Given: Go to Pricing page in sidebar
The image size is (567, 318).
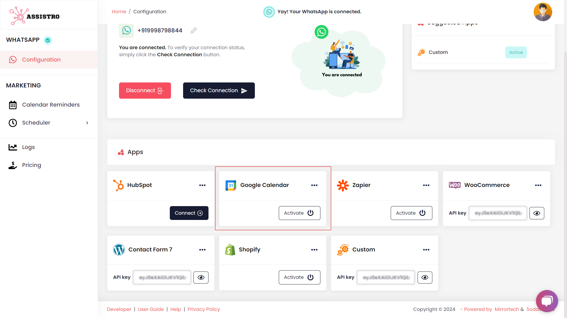Looking at the screenshot, I should 31,165.
